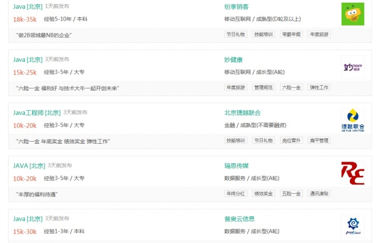Click the 10k-20k salary of Java工程师 listing
This screenshot has width=390, height=243.
(x=25, y=125)
